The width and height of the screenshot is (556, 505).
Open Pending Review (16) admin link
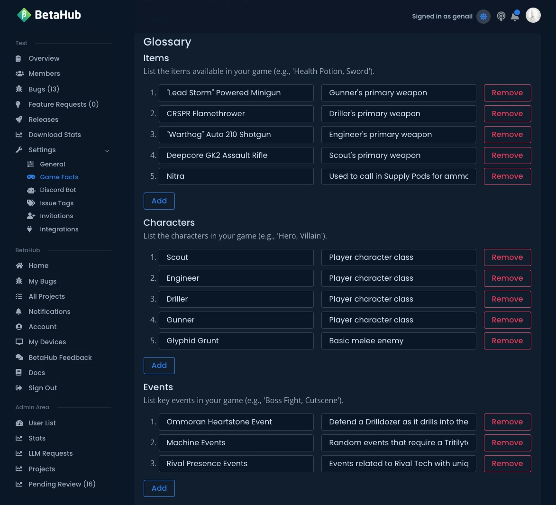point(62,484)
